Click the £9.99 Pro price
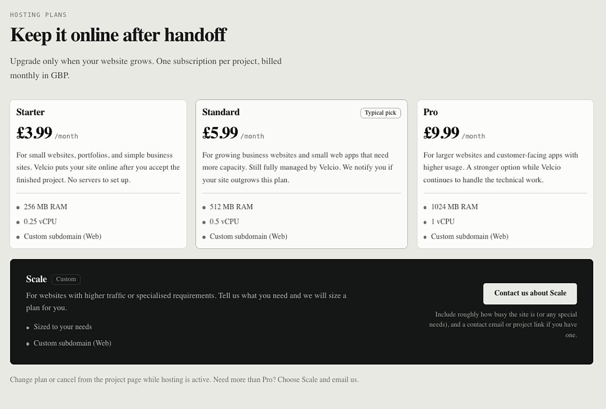Image resolution: width=606 pixels, height=409 pixels. click(441, 133)
